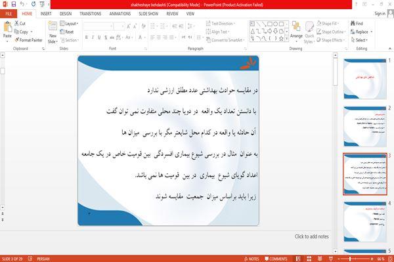Toggle NOTES pane in status bar

click(x=252, y=259)
